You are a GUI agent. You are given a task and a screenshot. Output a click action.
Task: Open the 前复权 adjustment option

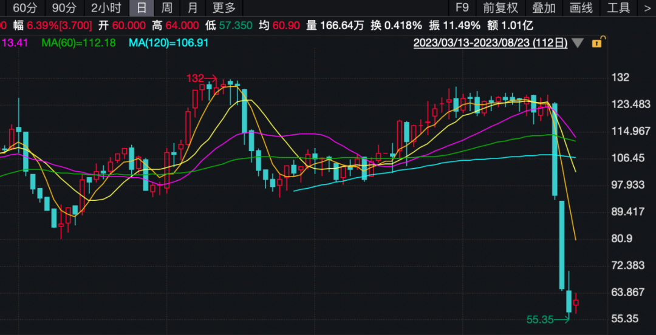point(501,7)
